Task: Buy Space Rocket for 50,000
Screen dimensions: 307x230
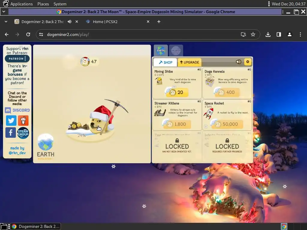Action: pyautogui.click(x=227, y=124)
